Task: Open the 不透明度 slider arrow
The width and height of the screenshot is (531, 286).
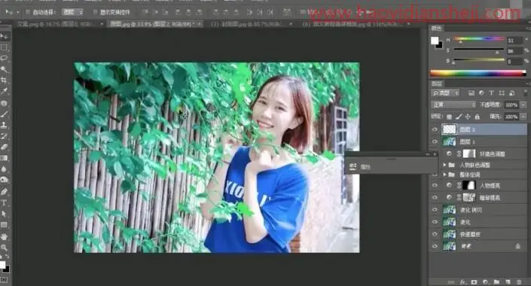Action: (523, 105)
